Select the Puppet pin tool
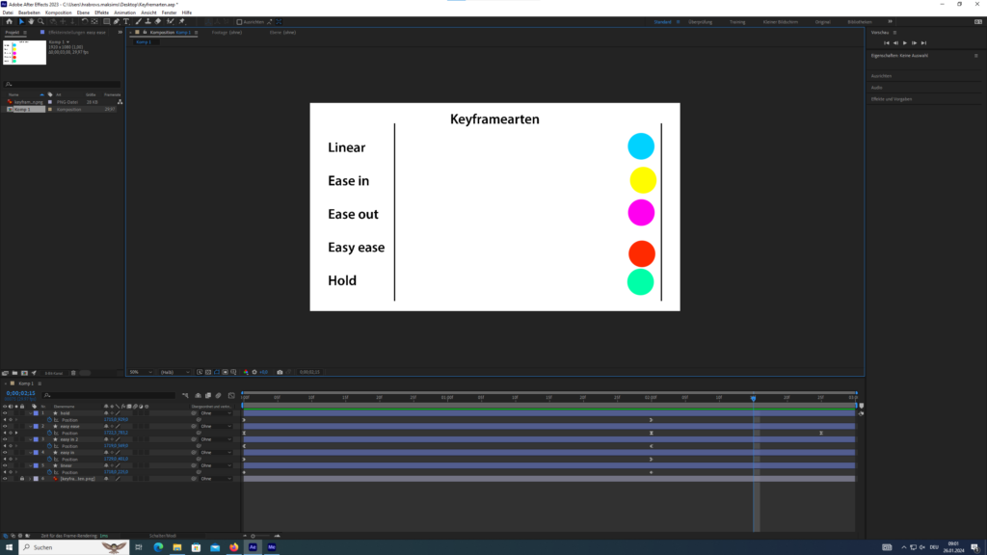 pyautogui.click(x=181, y=21)
